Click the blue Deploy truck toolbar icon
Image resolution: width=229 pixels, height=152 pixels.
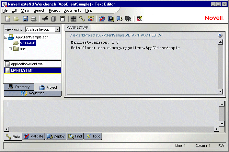pos(120,19)
